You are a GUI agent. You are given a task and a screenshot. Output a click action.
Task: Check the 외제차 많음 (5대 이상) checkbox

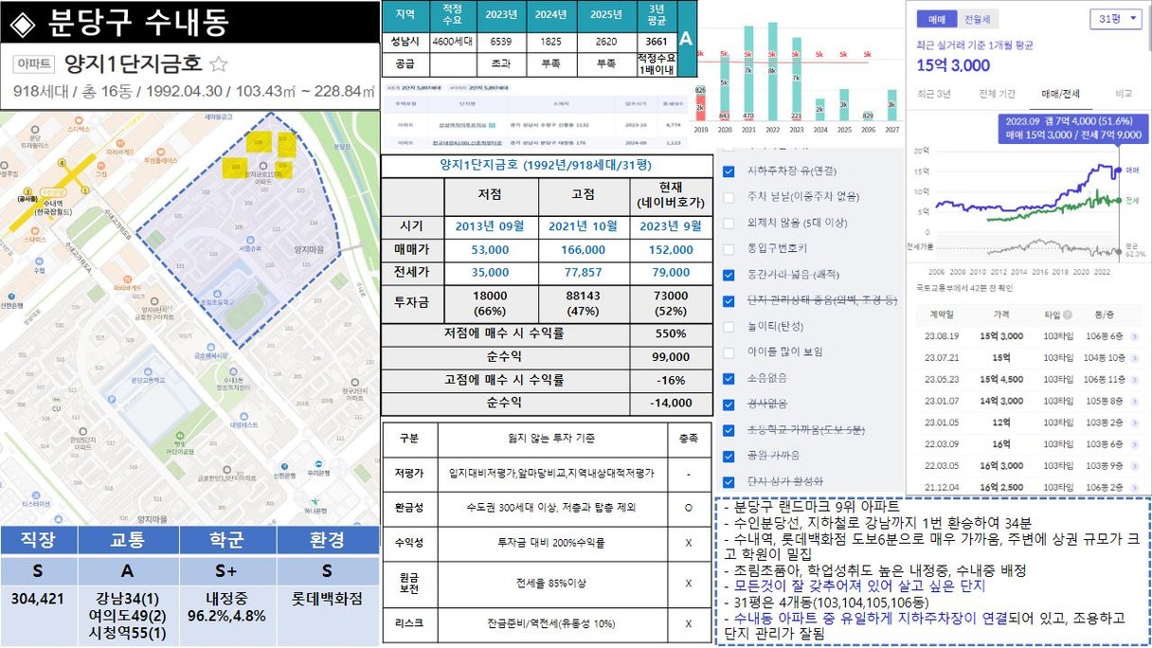(729, 224)
